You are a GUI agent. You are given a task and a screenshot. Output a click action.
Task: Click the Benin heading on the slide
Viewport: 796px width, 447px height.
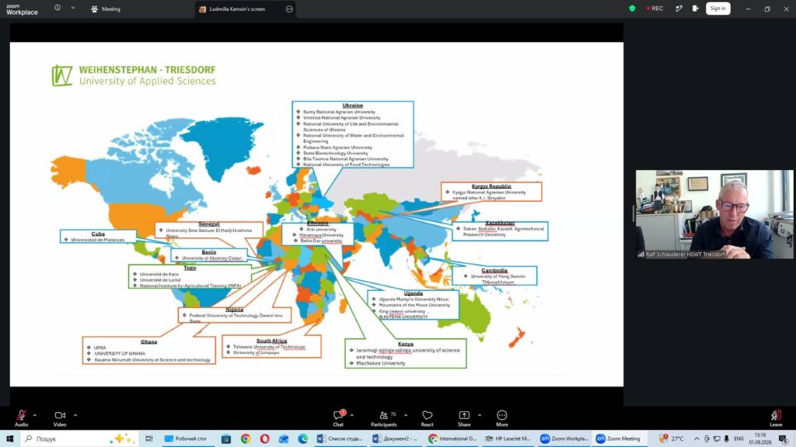click(208, 252)
